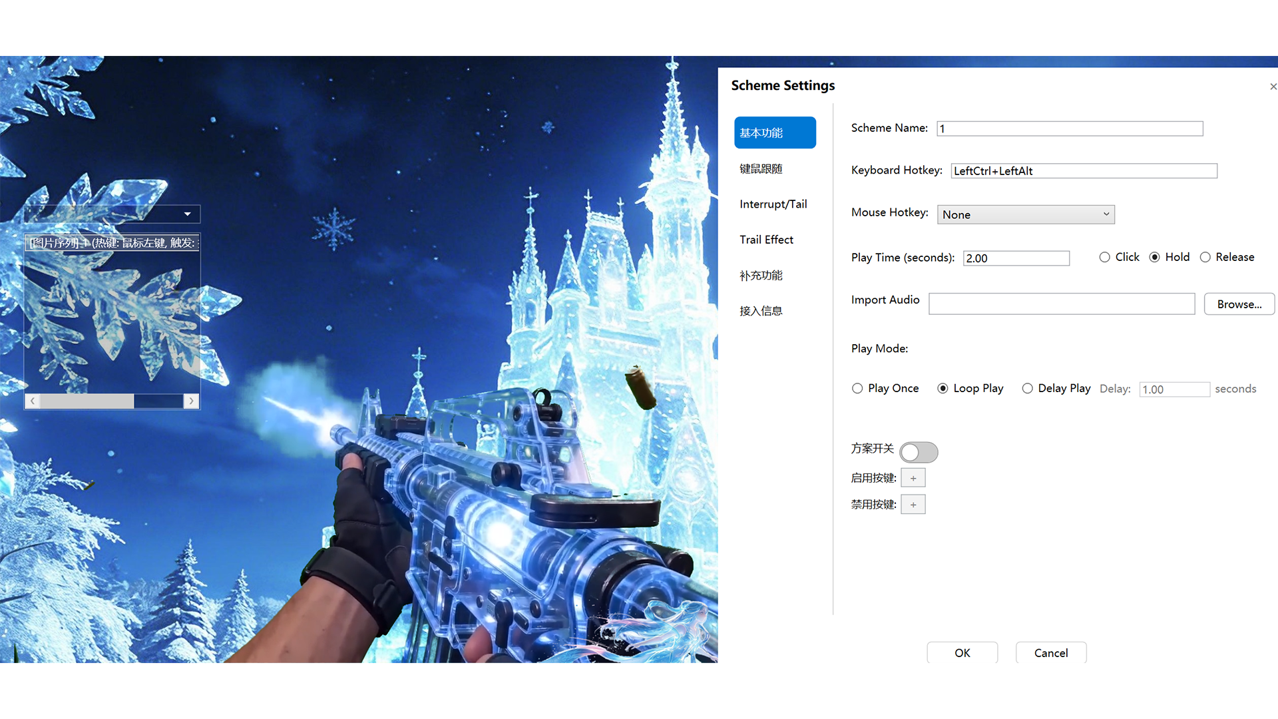Click the Play Time seconds field
The height and width of the screenshot is (719, 1278).
(1016, 258)
